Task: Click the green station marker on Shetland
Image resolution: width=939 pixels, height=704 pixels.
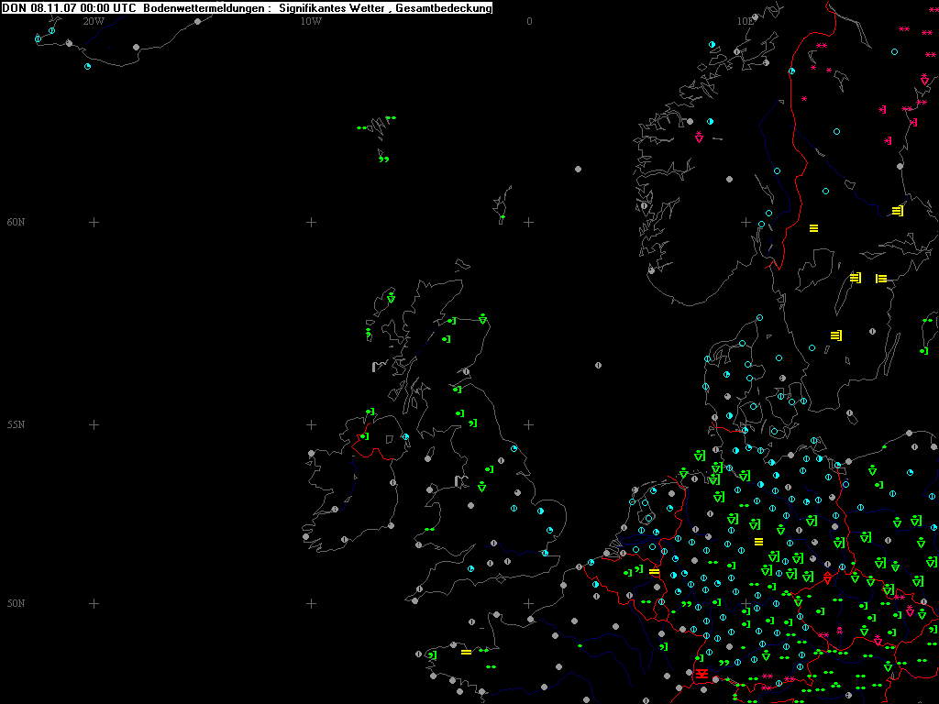Action: tap(503, 217)
